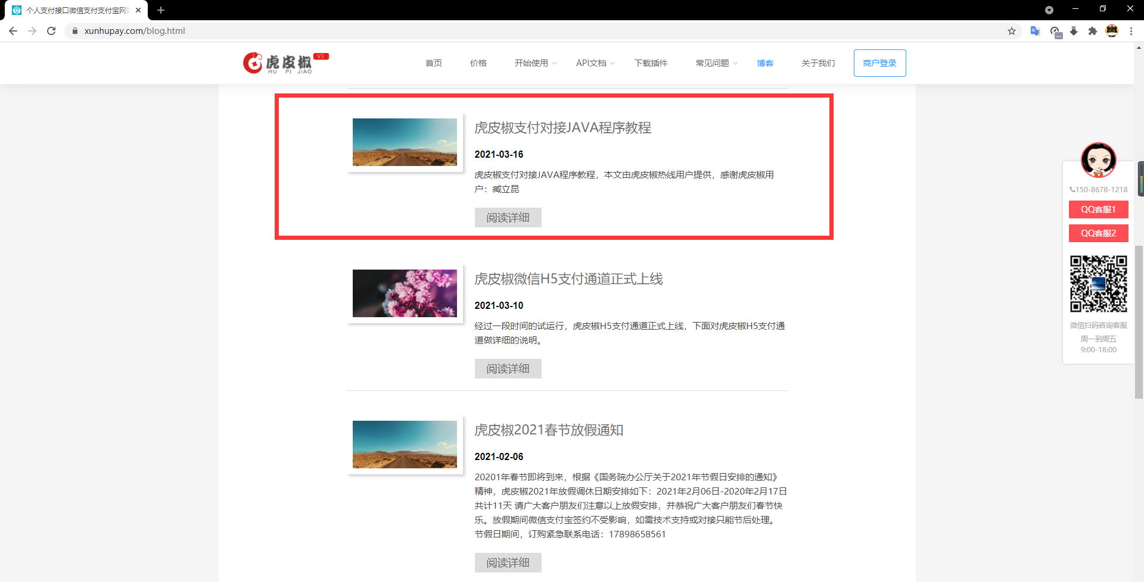
Task: Click the pink flowers post thumbnail
Action: point(405,293)
